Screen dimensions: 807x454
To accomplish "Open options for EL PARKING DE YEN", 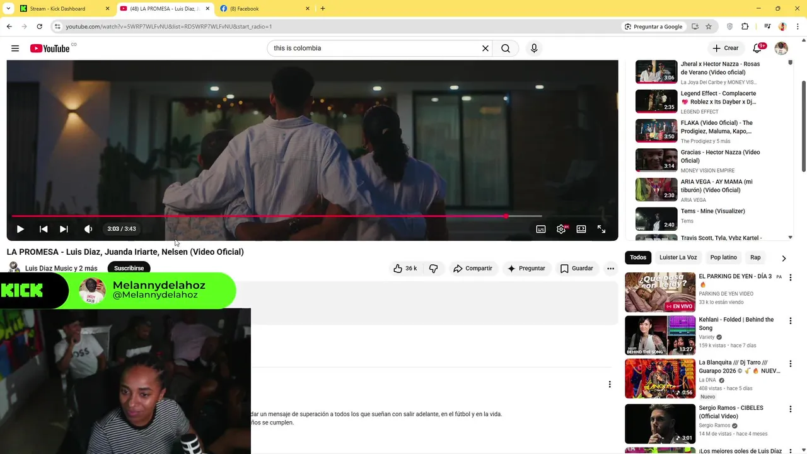I will pyautogui.click(x=790, y=277).
